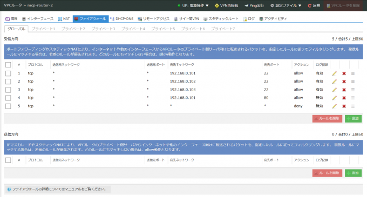Edit rule 1 with the pencil icon

click(334, 73)
